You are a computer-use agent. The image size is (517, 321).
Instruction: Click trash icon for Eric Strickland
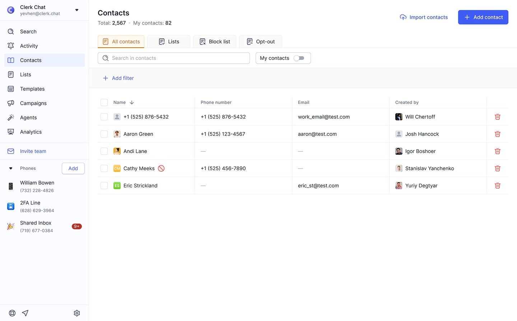[x=497, y=186]
